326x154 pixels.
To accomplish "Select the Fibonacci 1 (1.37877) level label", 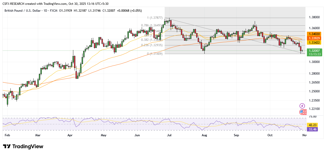I will pyautogui.click(x=154, y=18).
